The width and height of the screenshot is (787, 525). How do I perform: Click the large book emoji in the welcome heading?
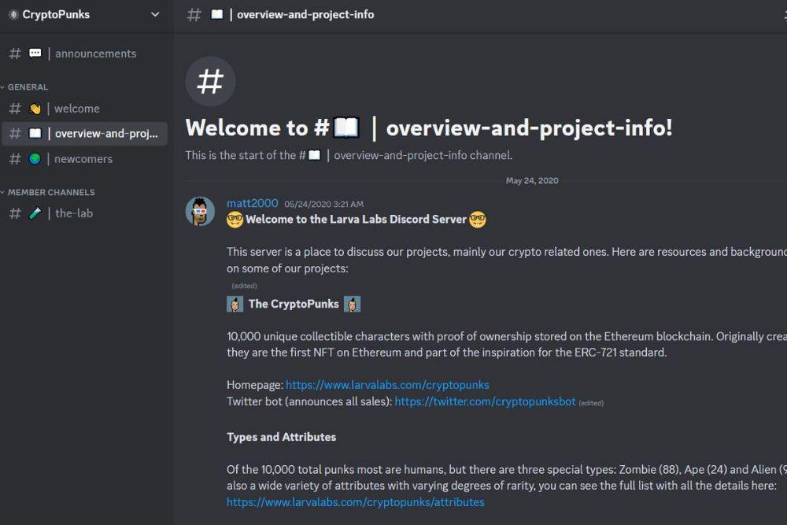pos(346,128)
